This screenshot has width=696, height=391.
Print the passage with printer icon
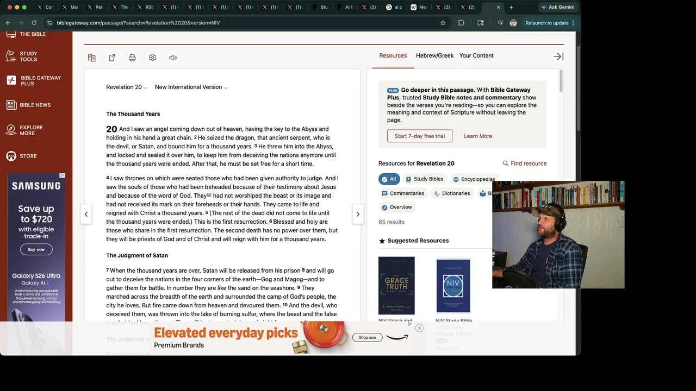pyautogui.click(x=132, y=58)
